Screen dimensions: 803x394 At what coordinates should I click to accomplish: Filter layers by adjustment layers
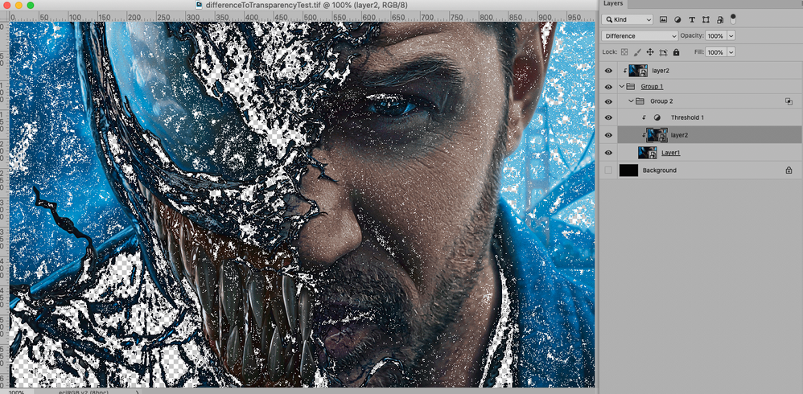(x=677, y=20)
